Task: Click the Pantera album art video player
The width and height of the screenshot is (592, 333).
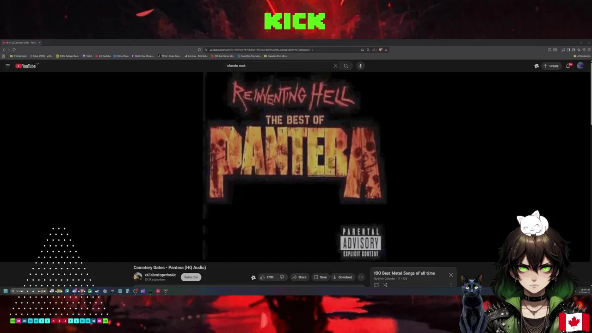Action: [295, 166]
